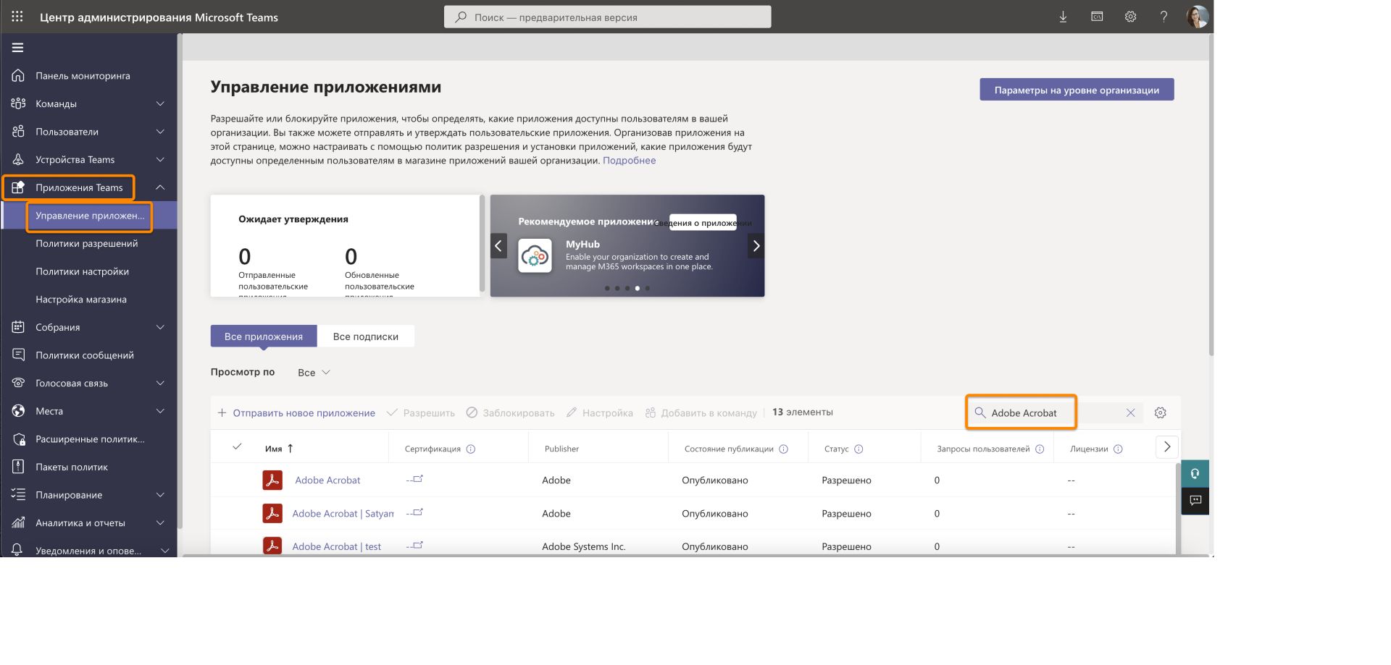Click the Analytics and reports chart icon
The height and width of the screenshot is (665, 1391).
click(x=18, y=522)
